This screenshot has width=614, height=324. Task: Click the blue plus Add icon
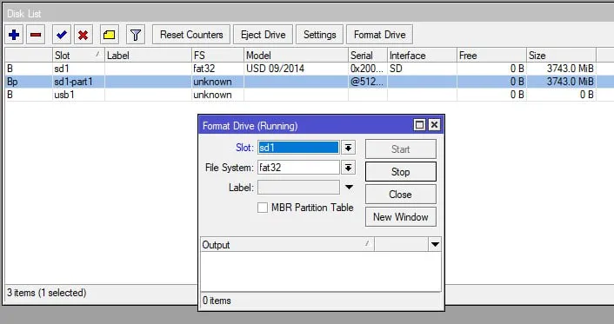pyautogui.click(x=14, y=35)
